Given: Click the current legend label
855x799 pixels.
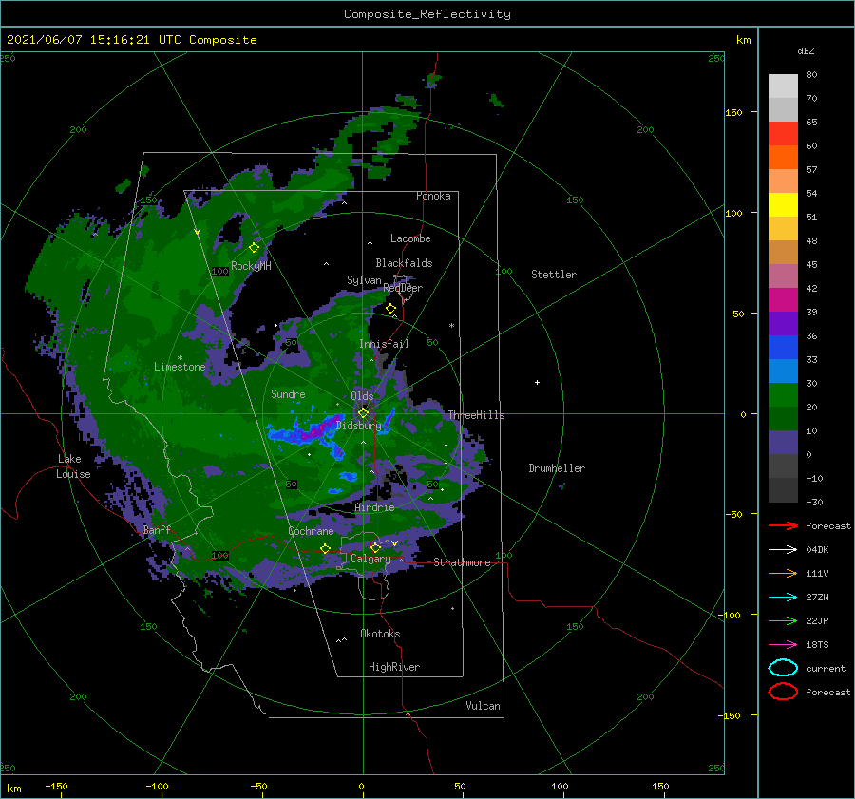Looking at the screenshot, I should tap(826, 668).
